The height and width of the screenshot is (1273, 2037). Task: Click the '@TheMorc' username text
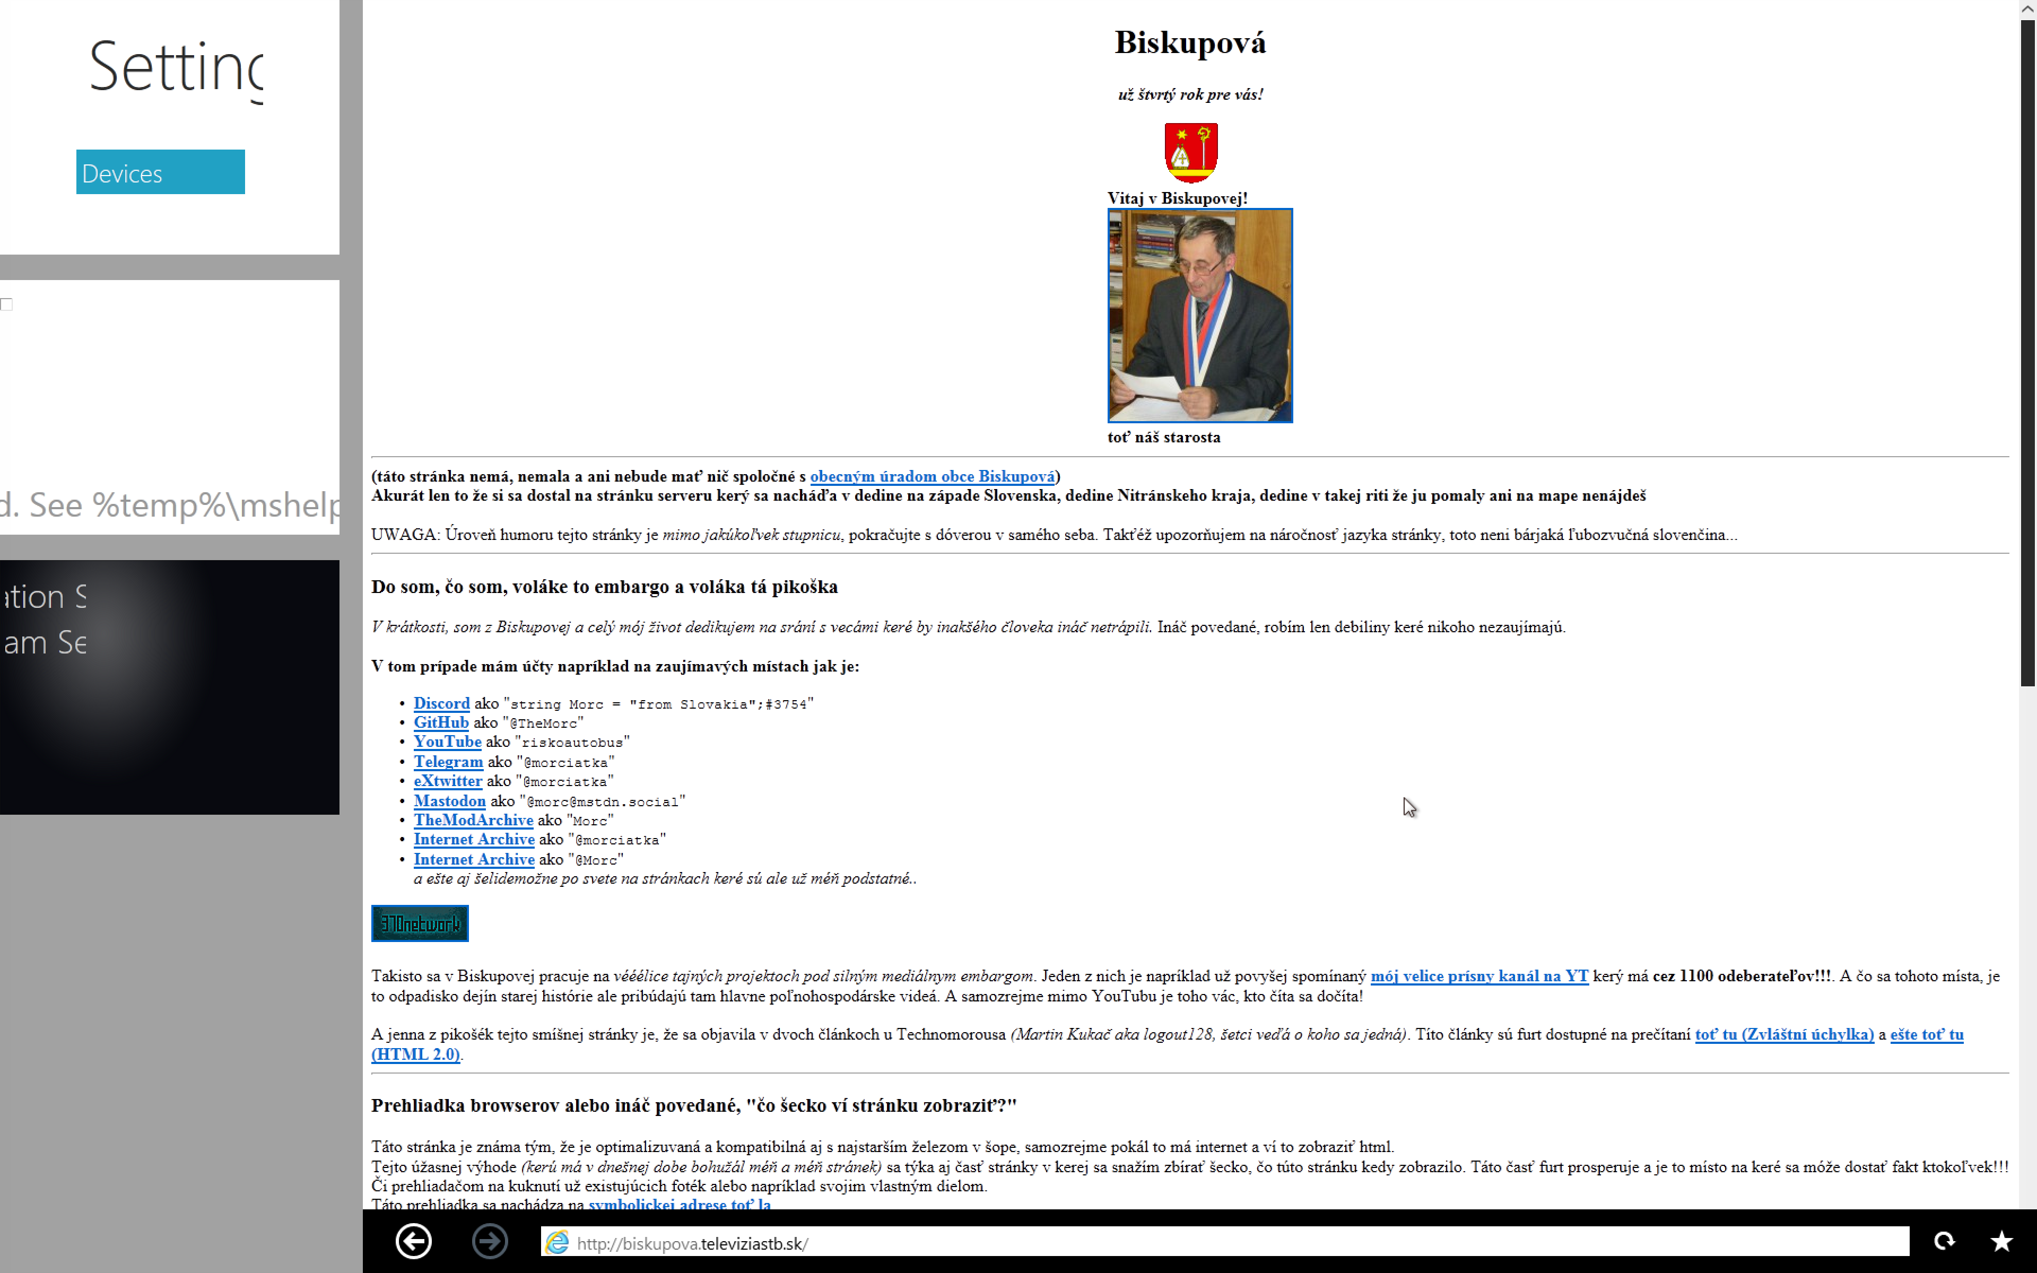coord(543,723)
